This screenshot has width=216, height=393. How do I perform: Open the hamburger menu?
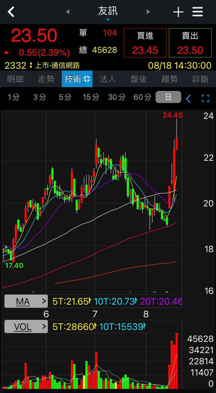198,12
